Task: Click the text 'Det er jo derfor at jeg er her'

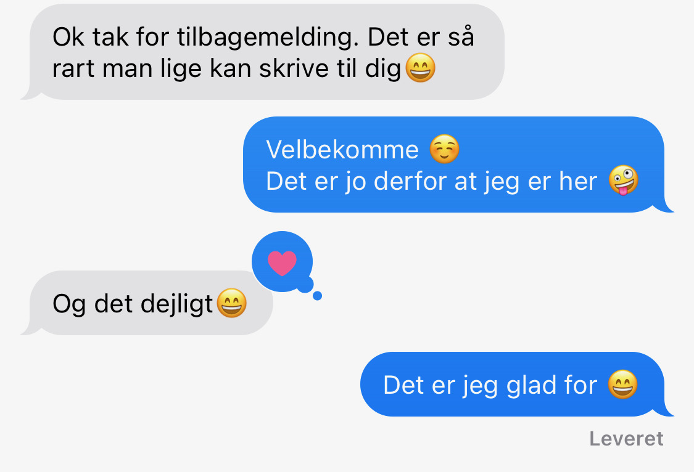Action: [432, 182]
